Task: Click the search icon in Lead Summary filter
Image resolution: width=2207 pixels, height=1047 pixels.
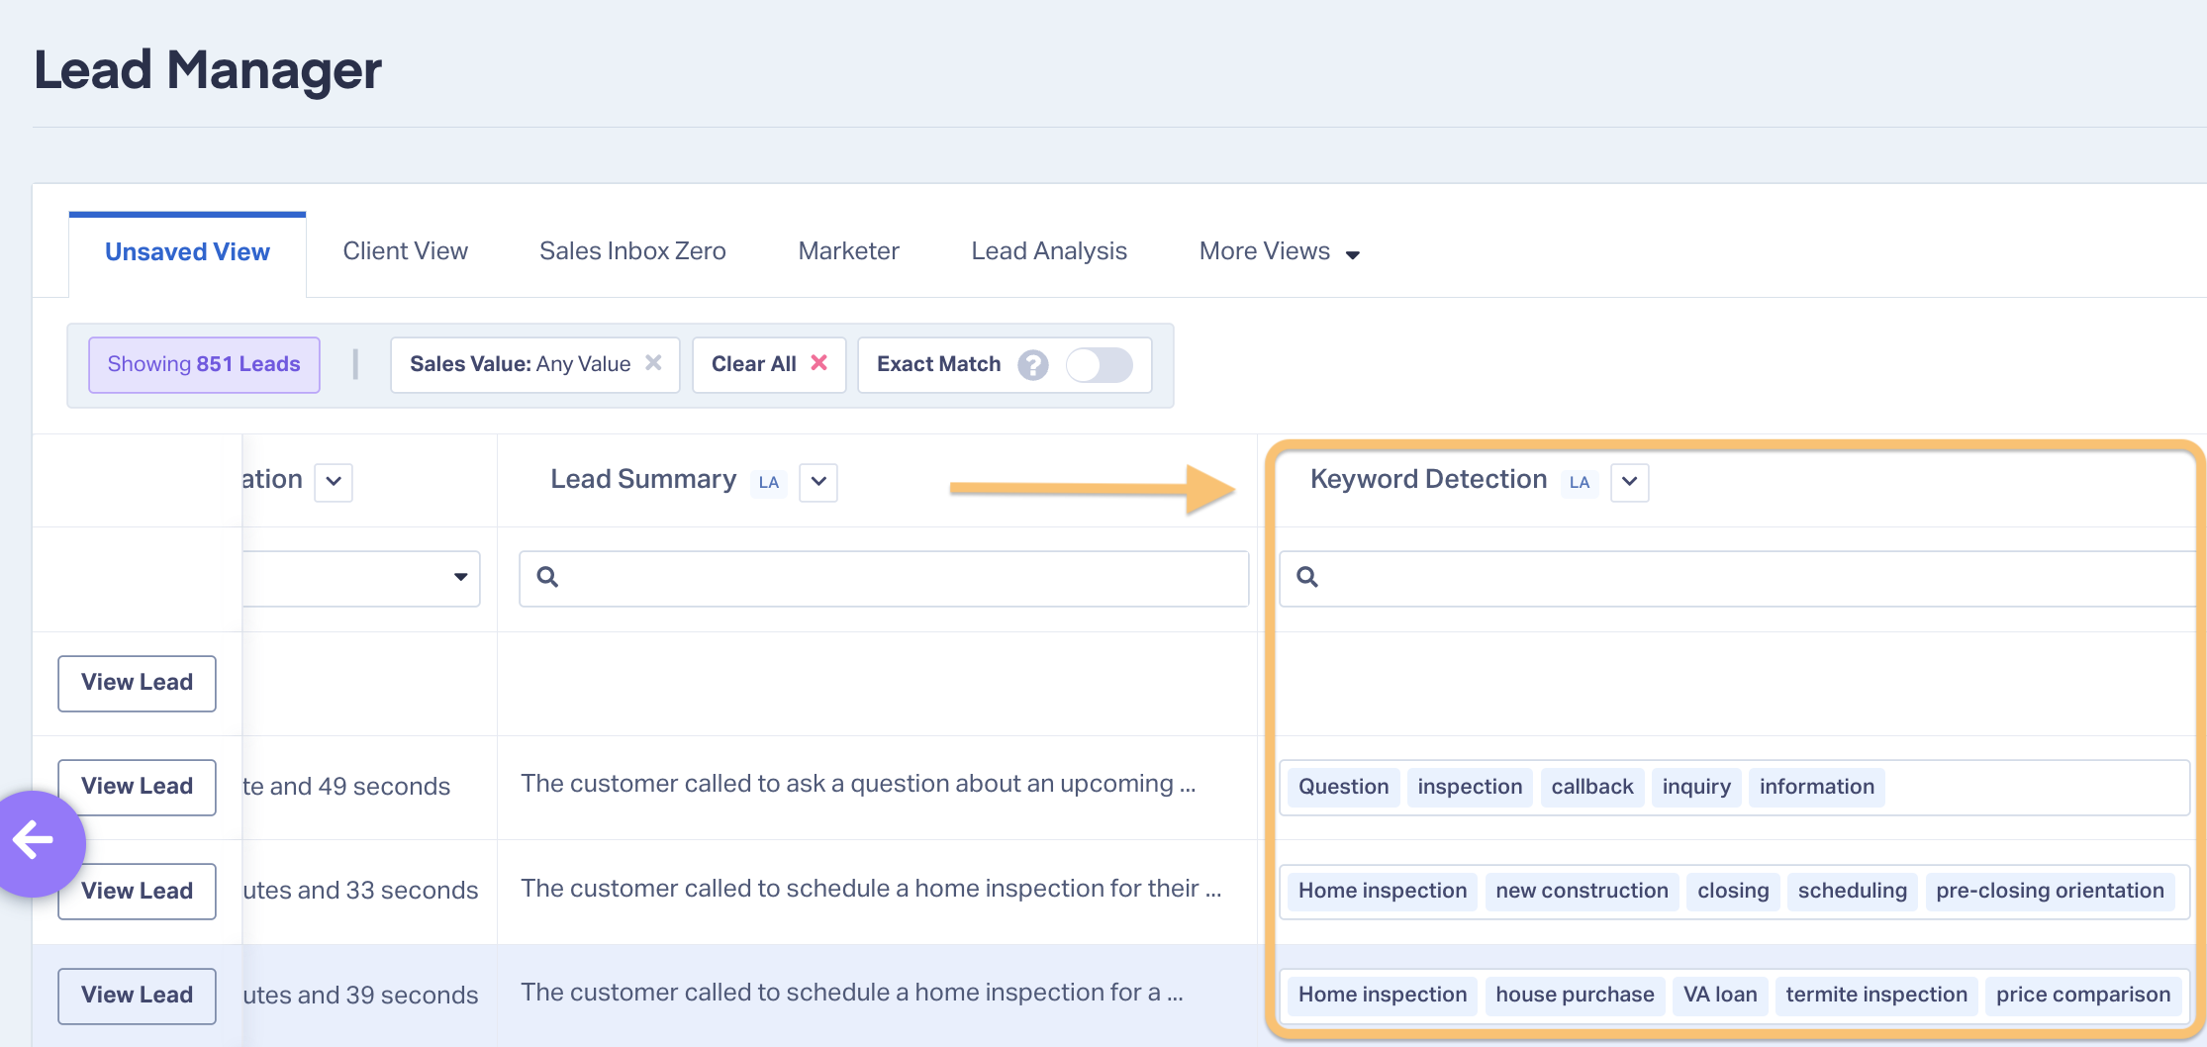Action: click(x=547, y=577)
